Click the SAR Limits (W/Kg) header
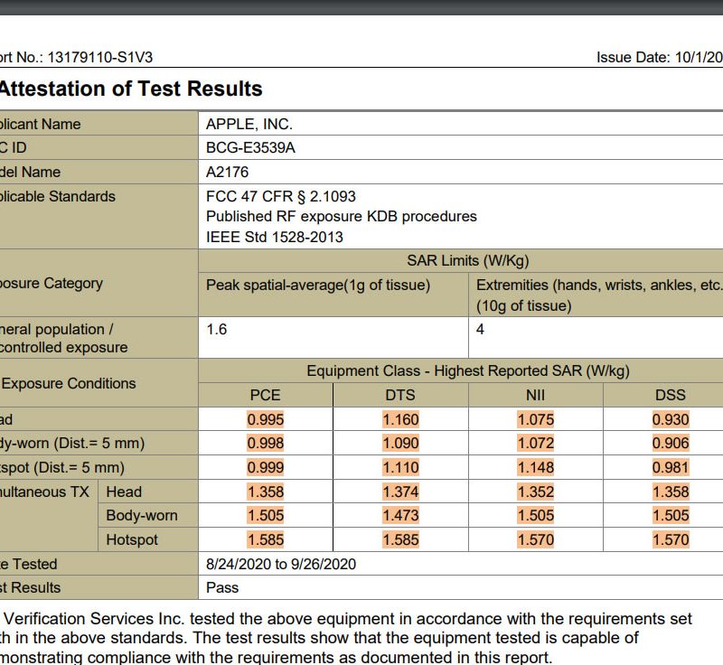Image resolution: width=723 pixels, height=665 pixels. click(467, 260)
